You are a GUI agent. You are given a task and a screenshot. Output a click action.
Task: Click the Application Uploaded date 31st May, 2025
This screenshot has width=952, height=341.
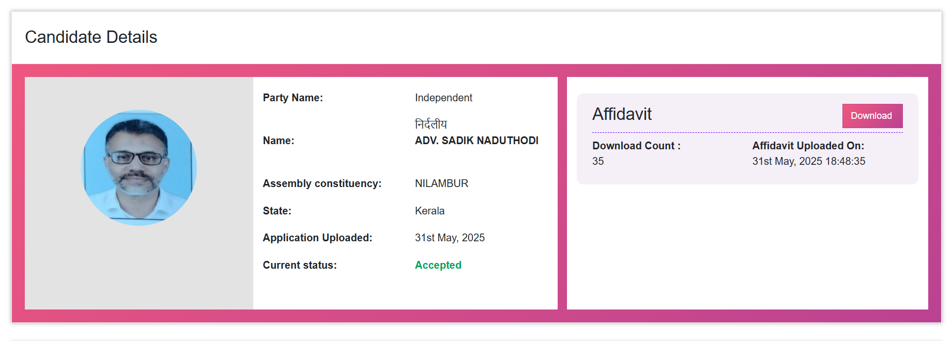click(x=450, y=238)
